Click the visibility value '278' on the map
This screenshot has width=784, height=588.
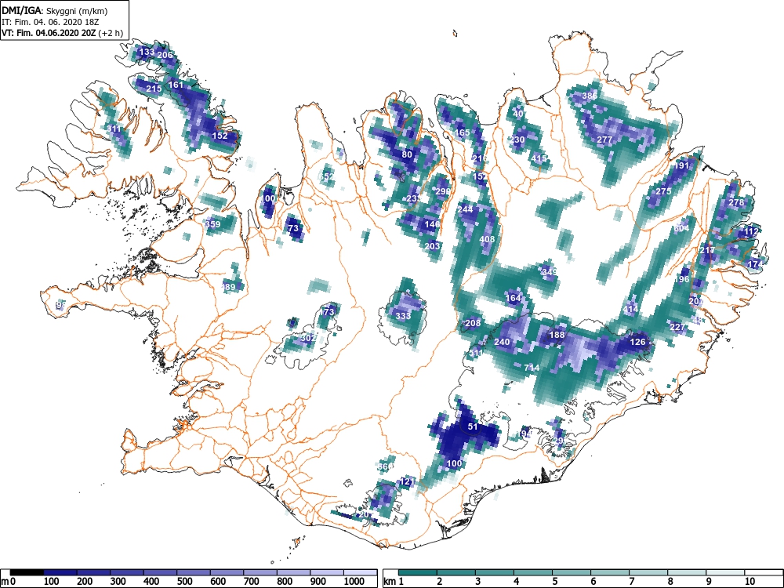[x=736, y=202]
